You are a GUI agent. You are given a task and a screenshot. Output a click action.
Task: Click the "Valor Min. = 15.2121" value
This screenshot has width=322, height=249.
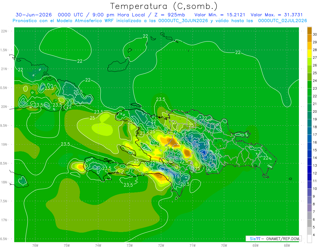pos(220,15)
